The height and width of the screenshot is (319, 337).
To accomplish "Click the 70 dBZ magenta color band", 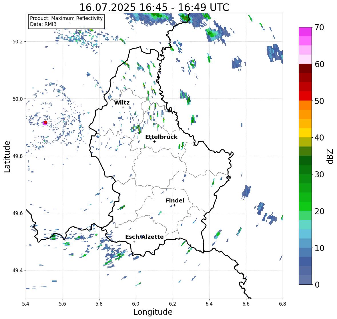I will click(x=305, y=32).
